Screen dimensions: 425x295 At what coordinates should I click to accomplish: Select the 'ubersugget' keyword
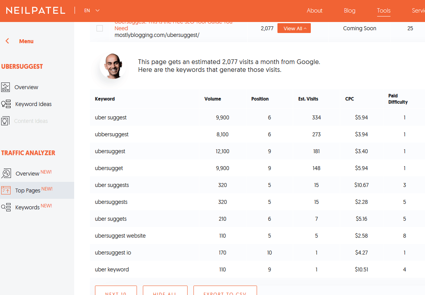tap(109, 168)
